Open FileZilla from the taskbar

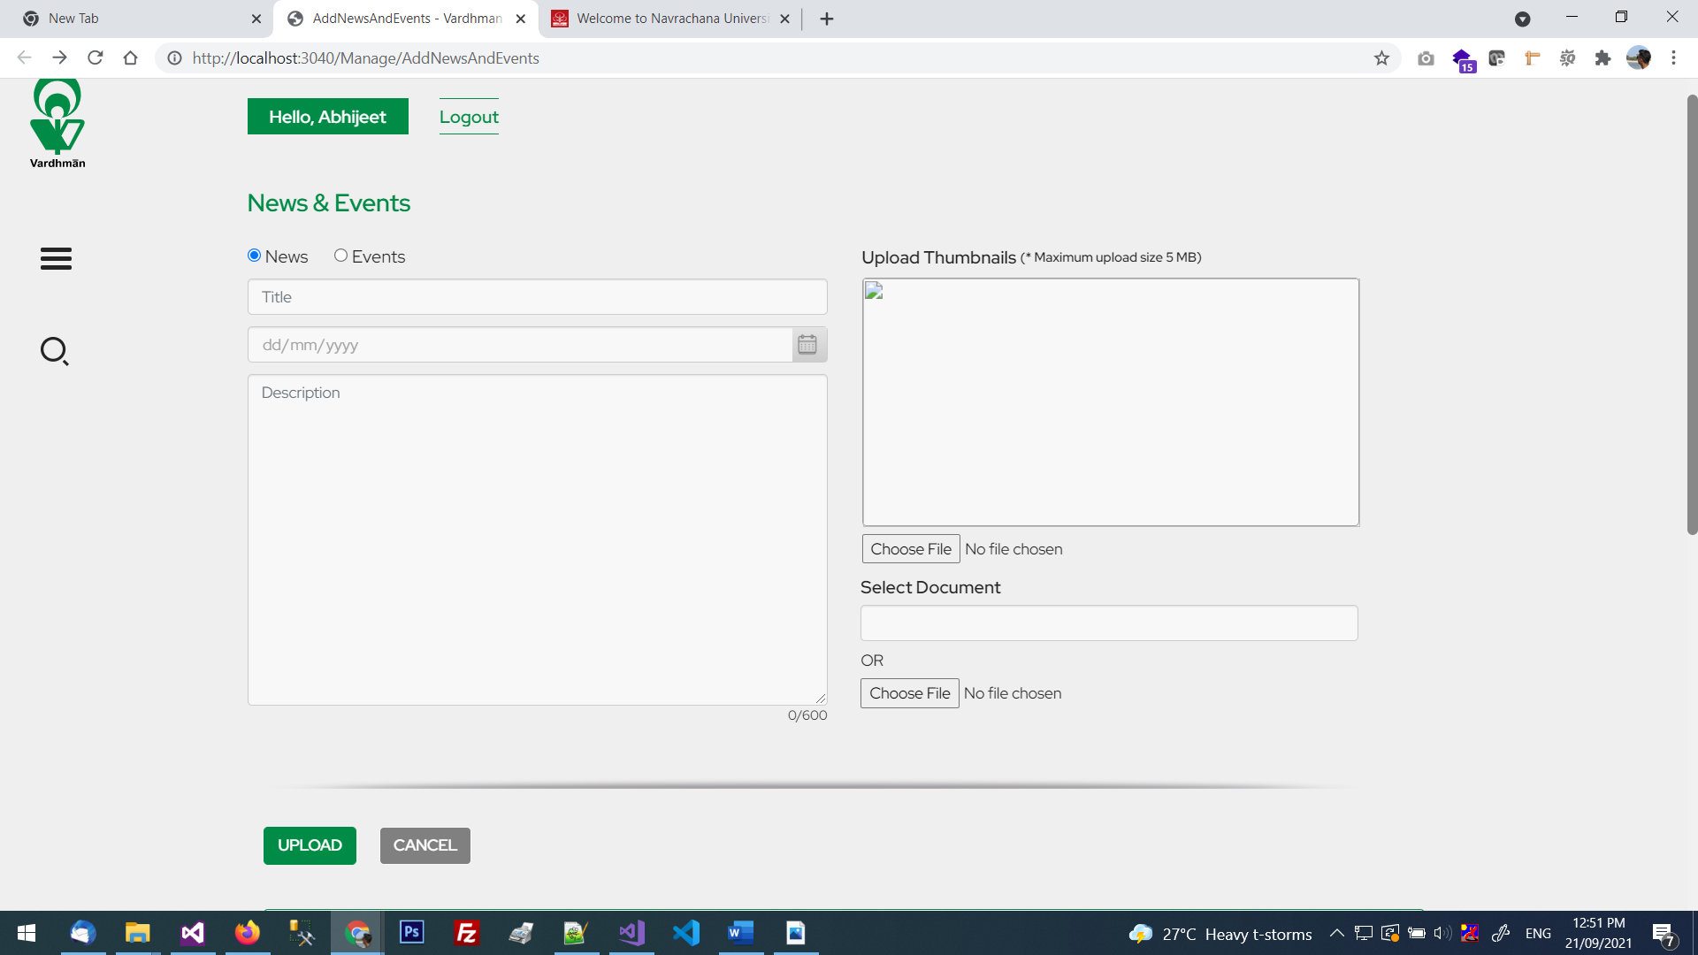pyautogui.click(x=467, y=933)
